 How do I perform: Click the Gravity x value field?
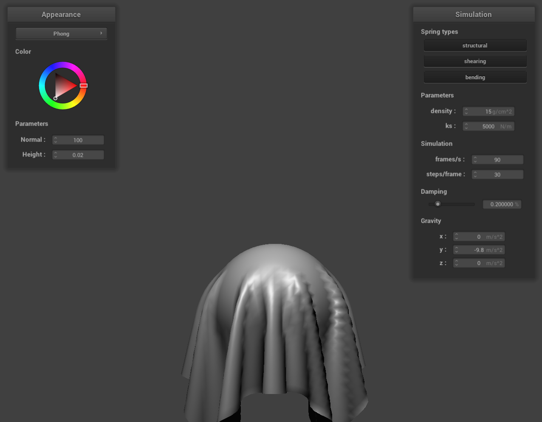click(479, 237)
